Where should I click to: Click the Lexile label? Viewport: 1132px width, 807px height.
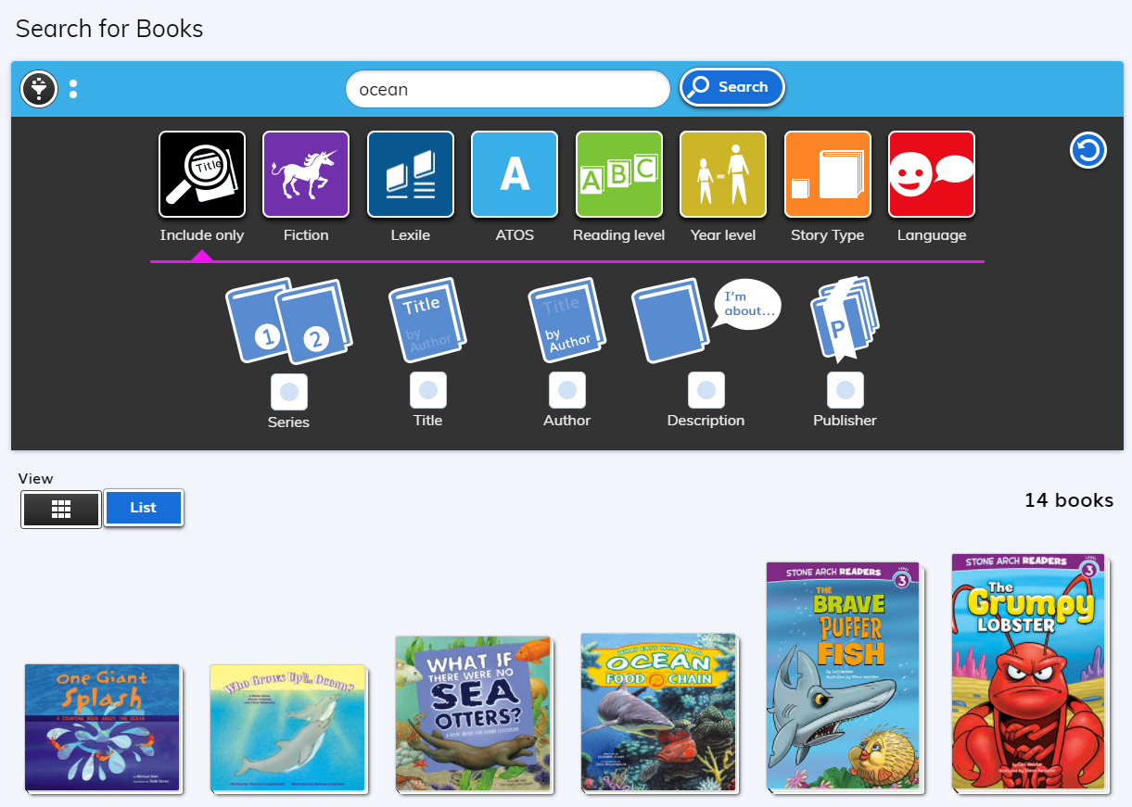(x=411, y=235)
